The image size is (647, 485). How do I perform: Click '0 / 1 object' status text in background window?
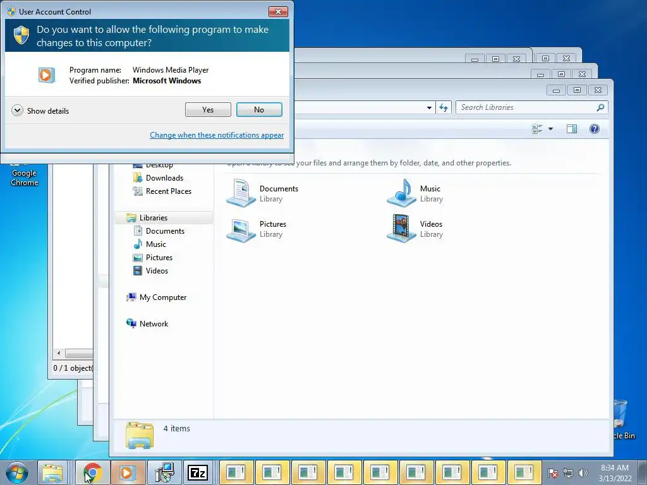click(x=73, y=368)
